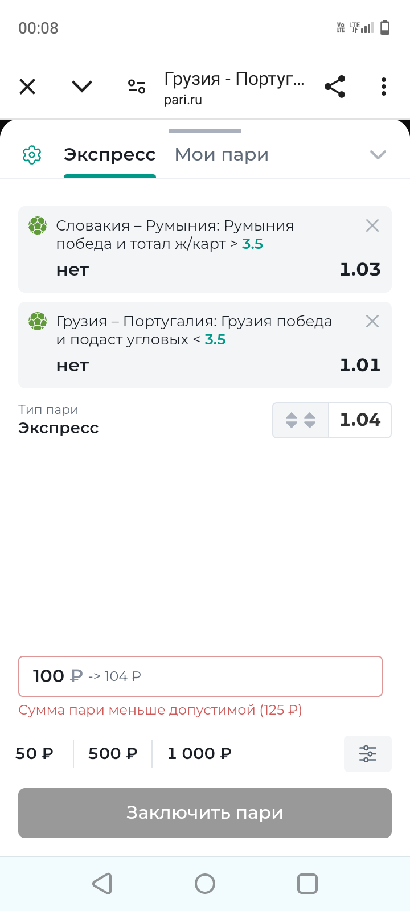The width and height of the screenshot is (410, 911).
Task: Tap the bet slip drag handle
Action: pos(205,131)
